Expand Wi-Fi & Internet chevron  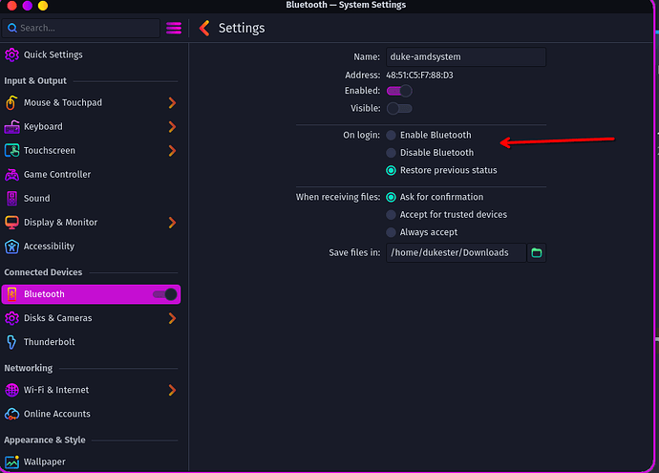(172, 390)
